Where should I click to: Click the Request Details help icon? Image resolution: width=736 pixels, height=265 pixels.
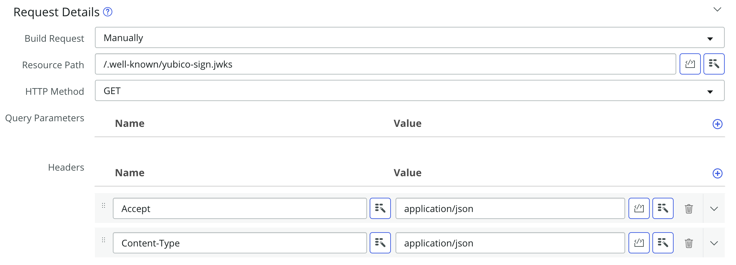click(108, 12)
